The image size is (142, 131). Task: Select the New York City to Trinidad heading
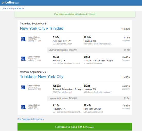pos(42,28)
